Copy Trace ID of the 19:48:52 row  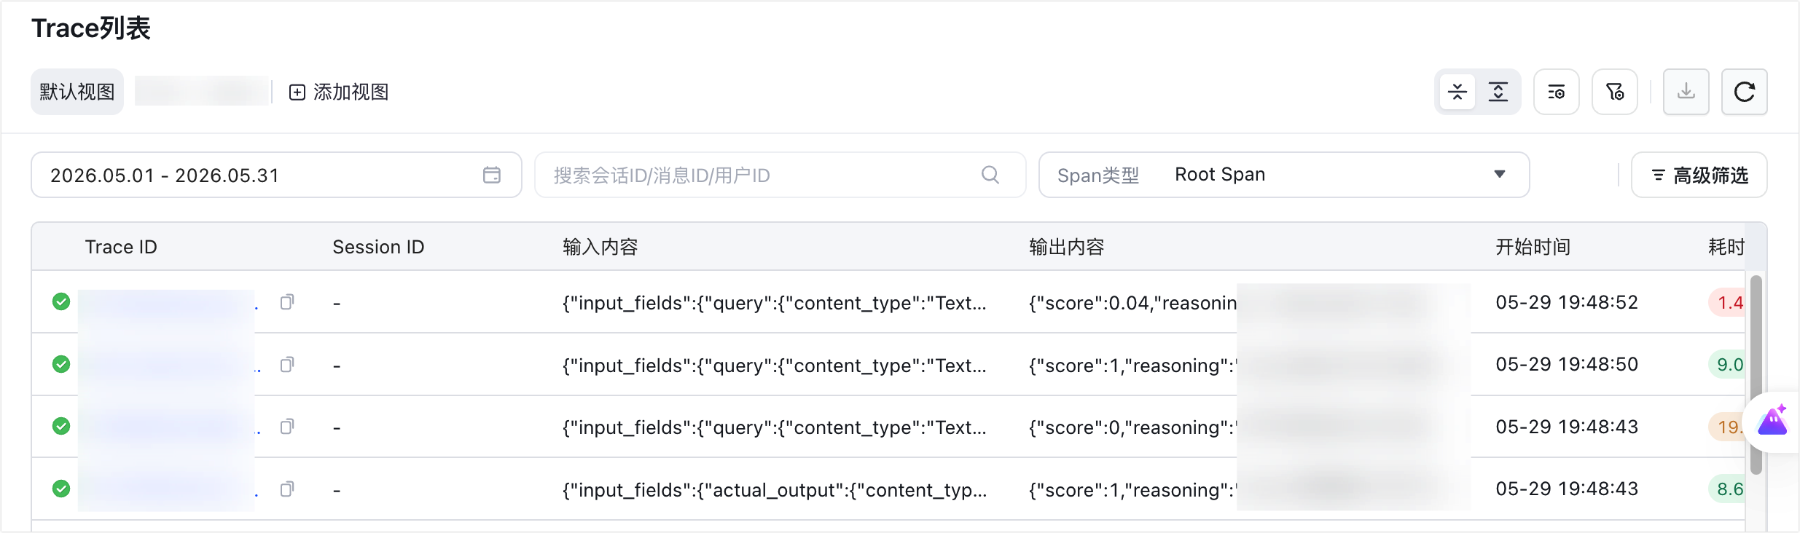pos(287,301)
